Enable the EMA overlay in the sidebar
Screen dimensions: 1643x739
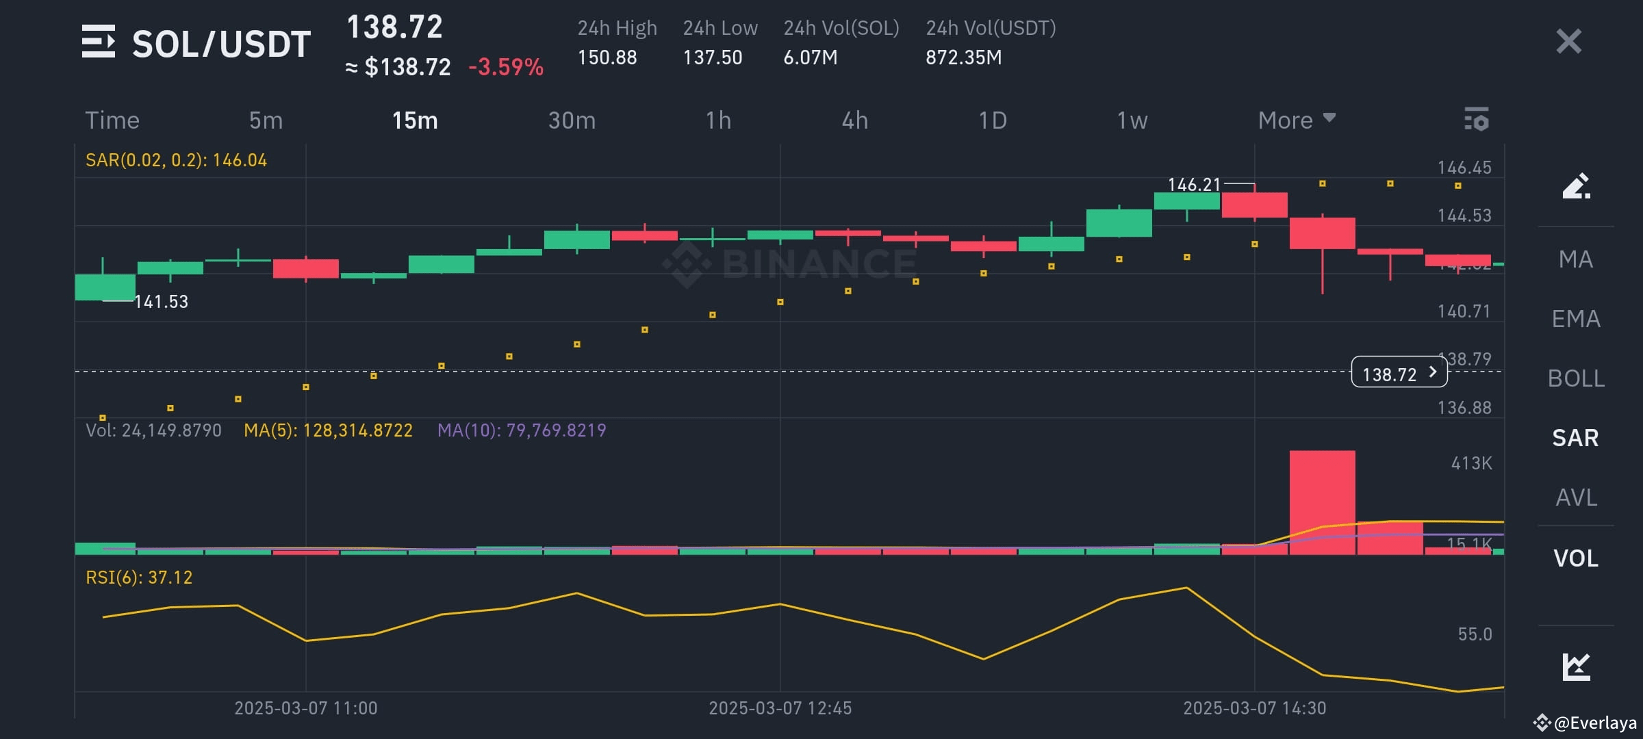(1575, 319)
